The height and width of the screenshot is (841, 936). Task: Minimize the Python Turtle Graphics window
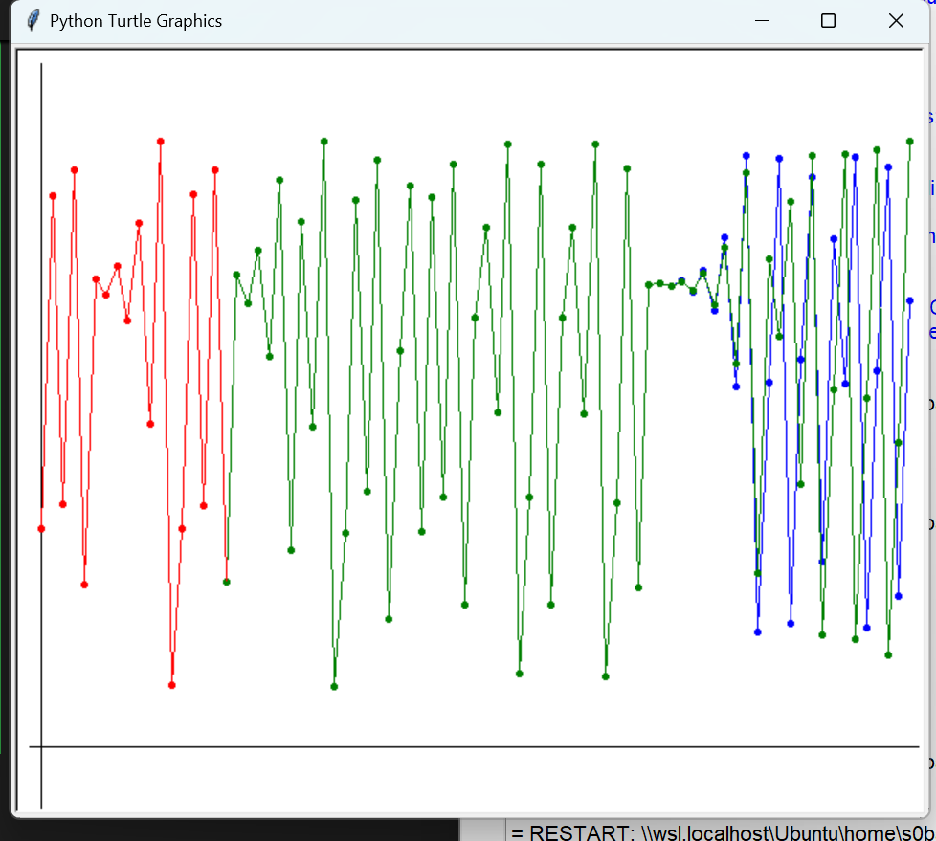tap(762, 20)
